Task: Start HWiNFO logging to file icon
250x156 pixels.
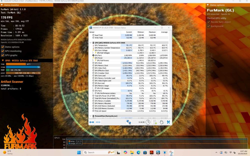Action: tap(155, 122)
